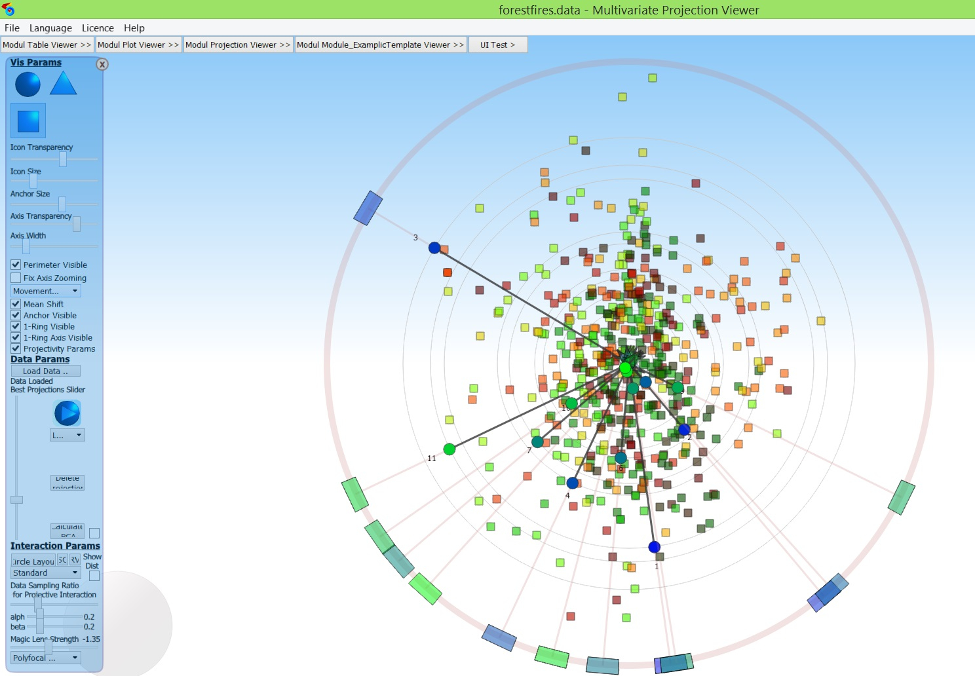This screenshot has width=975, height=676.
Task: Choose the square icon shape
Action: click(28, 121)
